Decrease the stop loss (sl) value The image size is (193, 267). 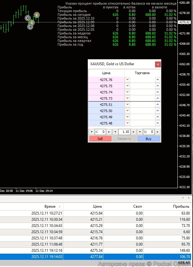tap(92, 132)
